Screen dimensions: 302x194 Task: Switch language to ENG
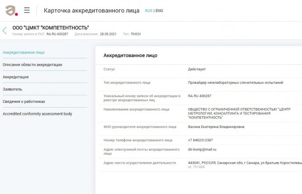coord(159,11)
